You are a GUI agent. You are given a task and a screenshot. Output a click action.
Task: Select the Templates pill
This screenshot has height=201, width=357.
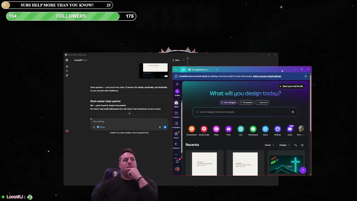tap(246, 102)
